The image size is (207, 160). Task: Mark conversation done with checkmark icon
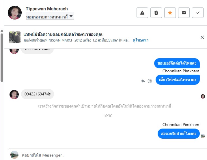[x=197, y=13]
